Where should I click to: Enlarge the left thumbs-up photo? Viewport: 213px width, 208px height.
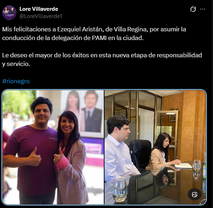click(x=53, y=147)
